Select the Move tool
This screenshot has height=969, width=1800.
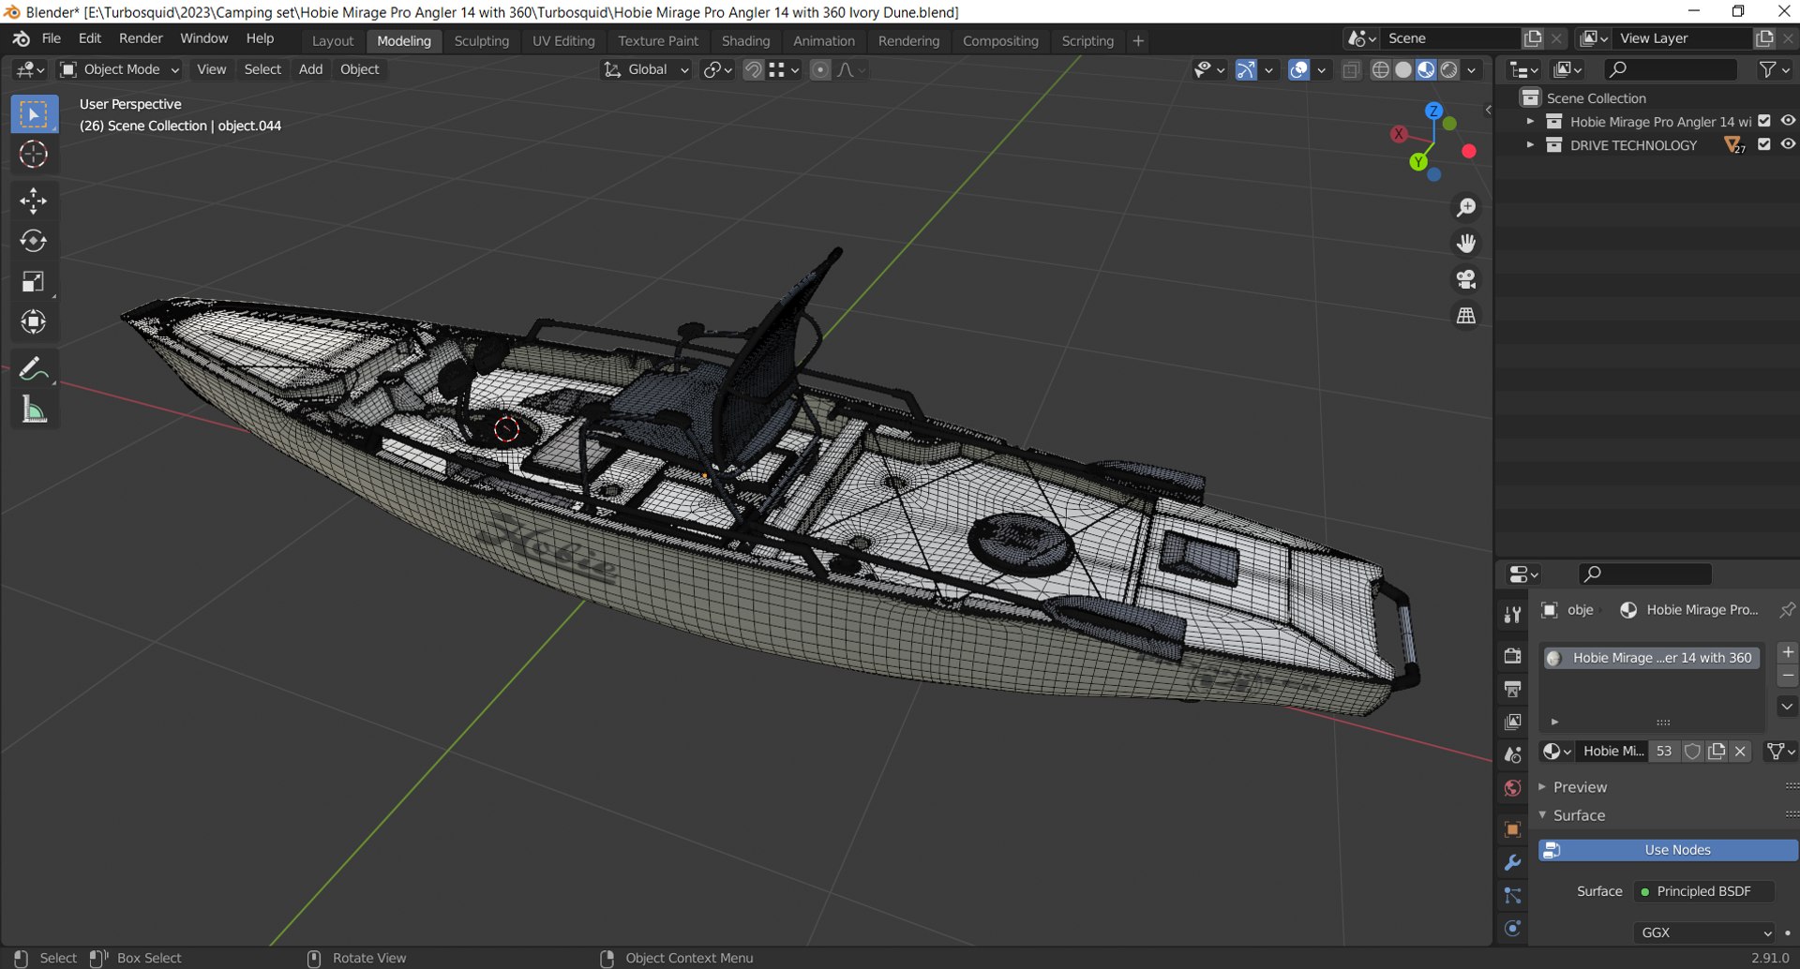coord(34,201)
